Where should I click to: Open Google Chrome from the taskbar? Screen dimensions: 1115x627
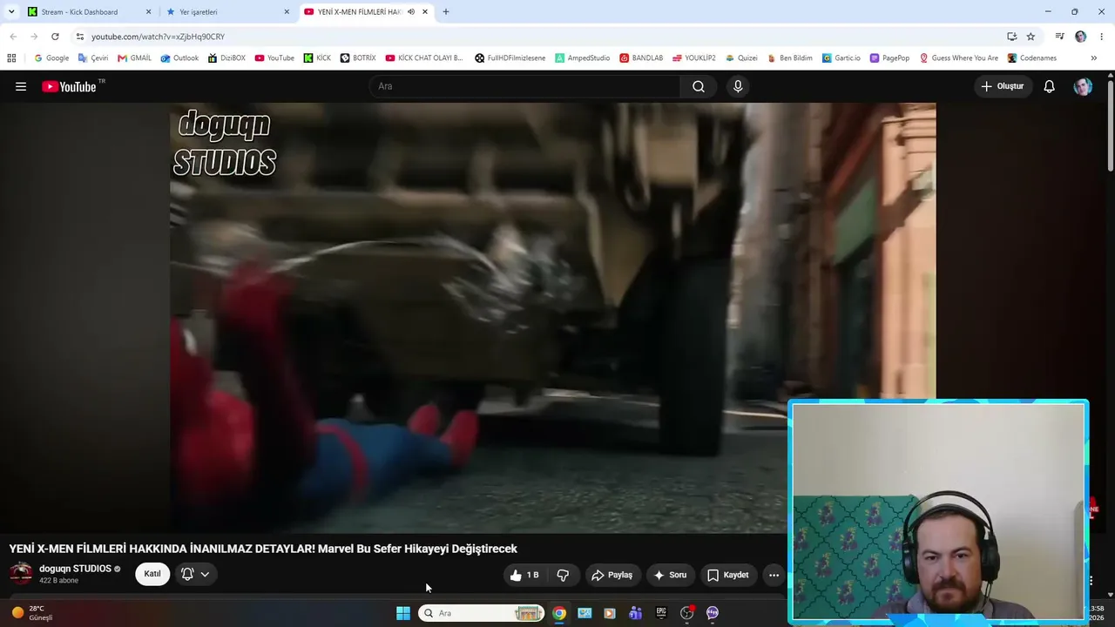(559, 613)
